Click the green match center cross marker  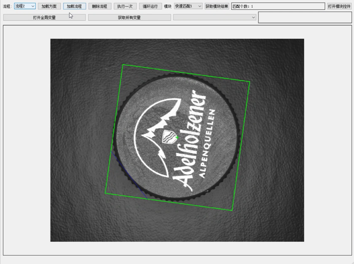[x=177, y=137]
